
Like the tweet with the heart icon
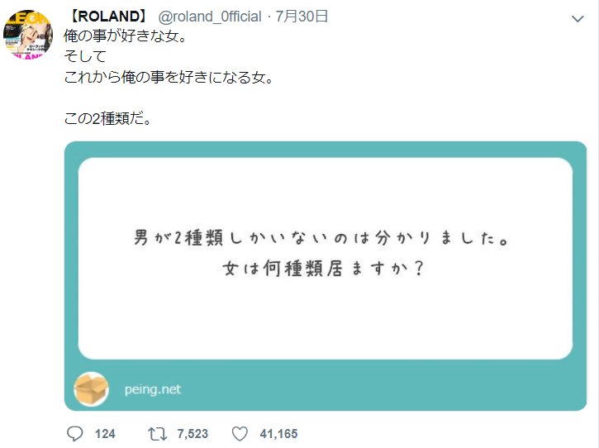tap(240, 434)
